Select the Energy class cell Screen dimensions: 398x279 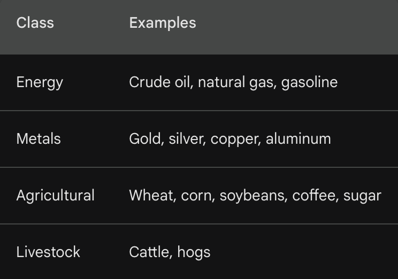pos(40,82)
